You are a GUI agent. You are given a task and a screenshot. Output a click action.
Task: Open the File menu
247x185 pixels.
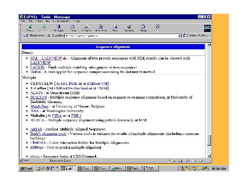point(23,21)
